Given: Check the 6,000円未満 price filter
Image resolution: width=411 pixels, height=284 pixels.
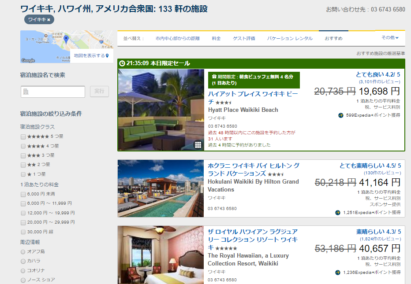Looking at the screenshot, I should click(23, 194).
